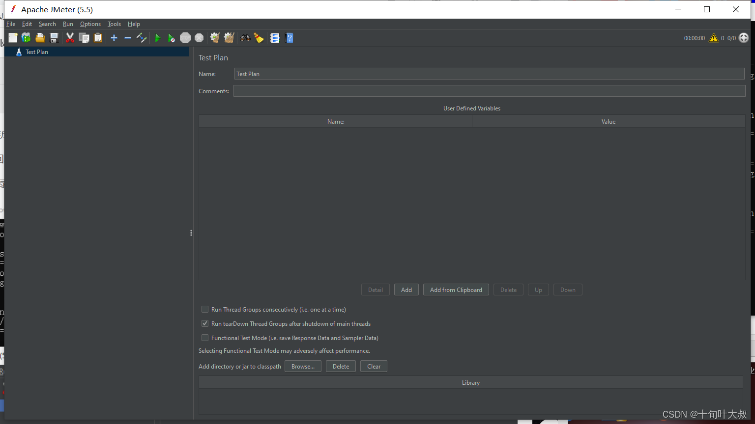
Task: Click the Paste clipboard icon
Action: [98, 38]
